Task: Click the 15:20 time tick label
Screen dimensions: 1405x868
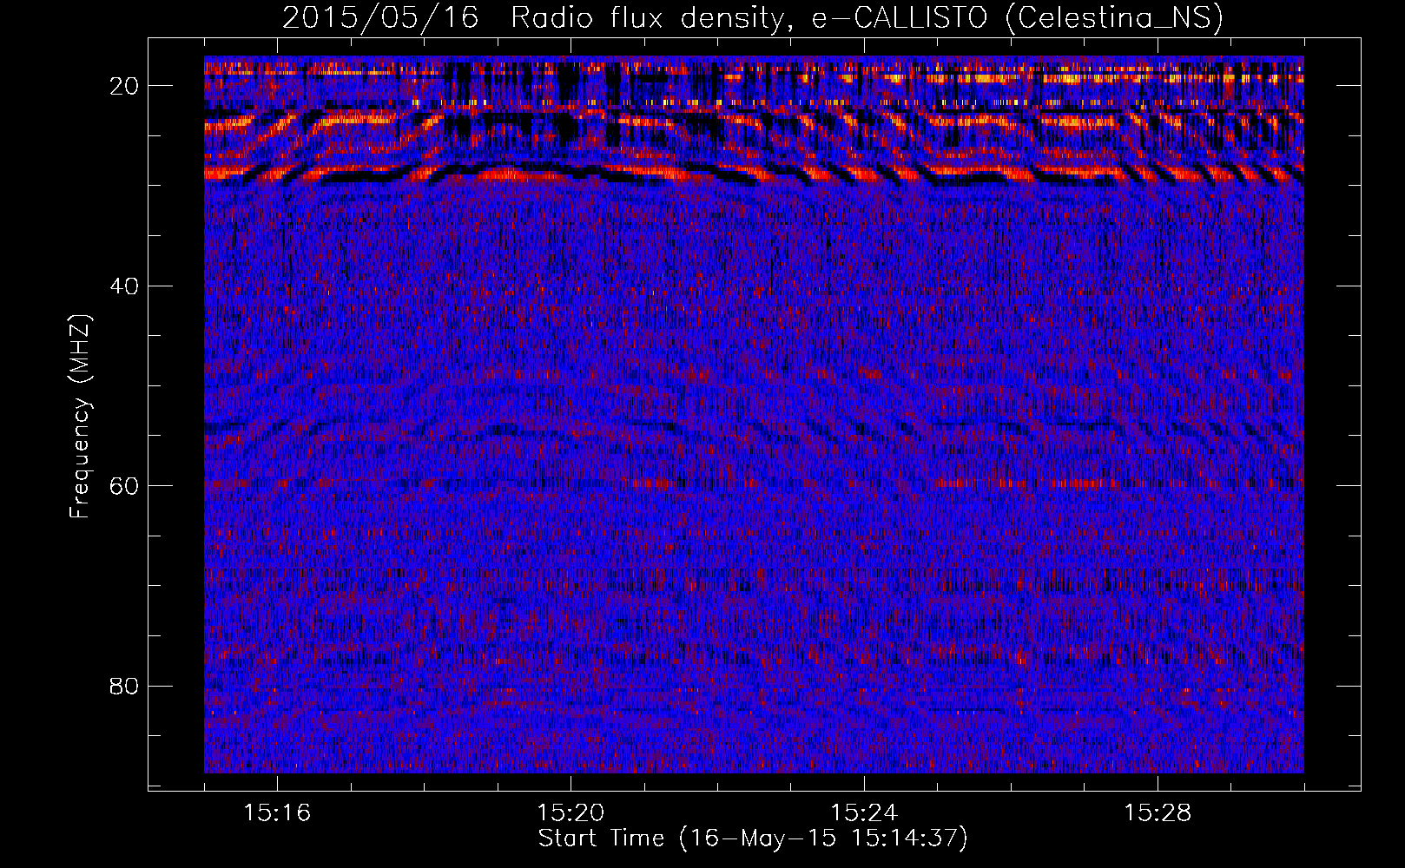Action: point(571,813)
